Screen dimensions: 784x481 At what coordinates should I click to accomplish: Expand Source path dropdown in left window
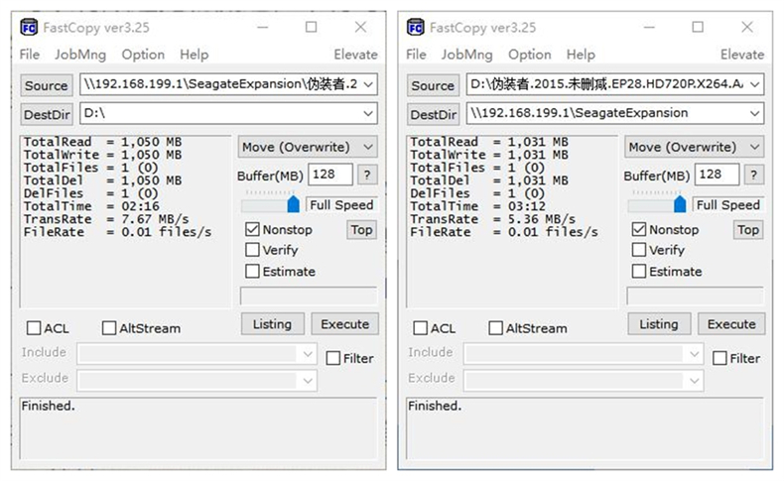368,85
